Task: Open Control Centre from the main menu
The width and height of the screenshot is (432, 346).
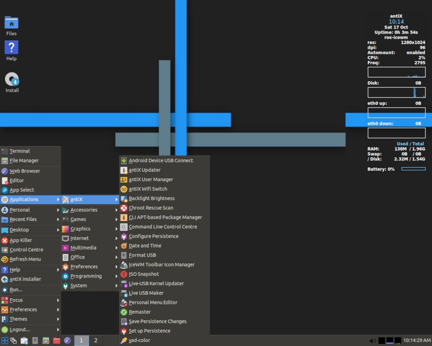Action: (x=27, y=250)
